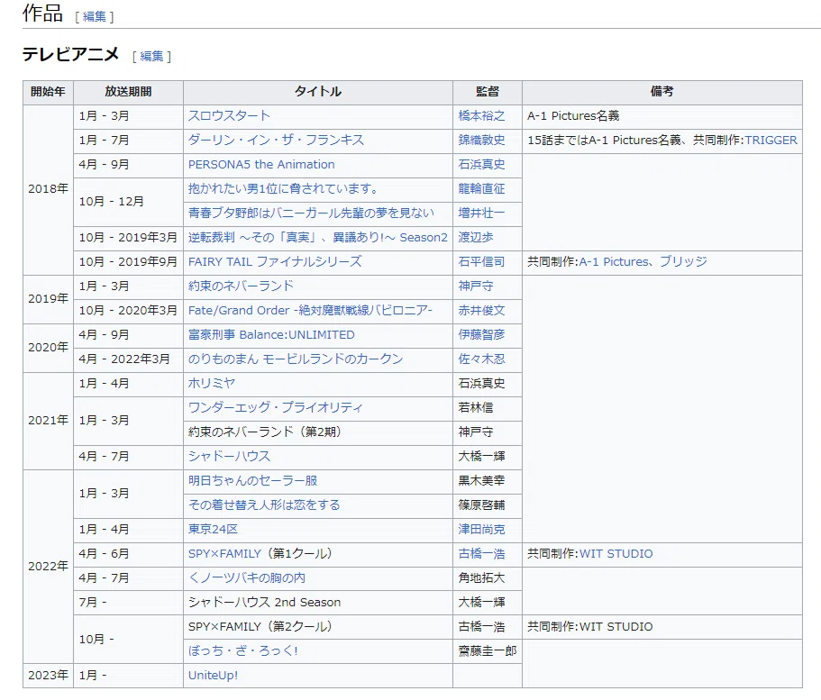Open director 橋本裕之 link
This screenshot has width=821, height=700.
click(x=482, y=115)
